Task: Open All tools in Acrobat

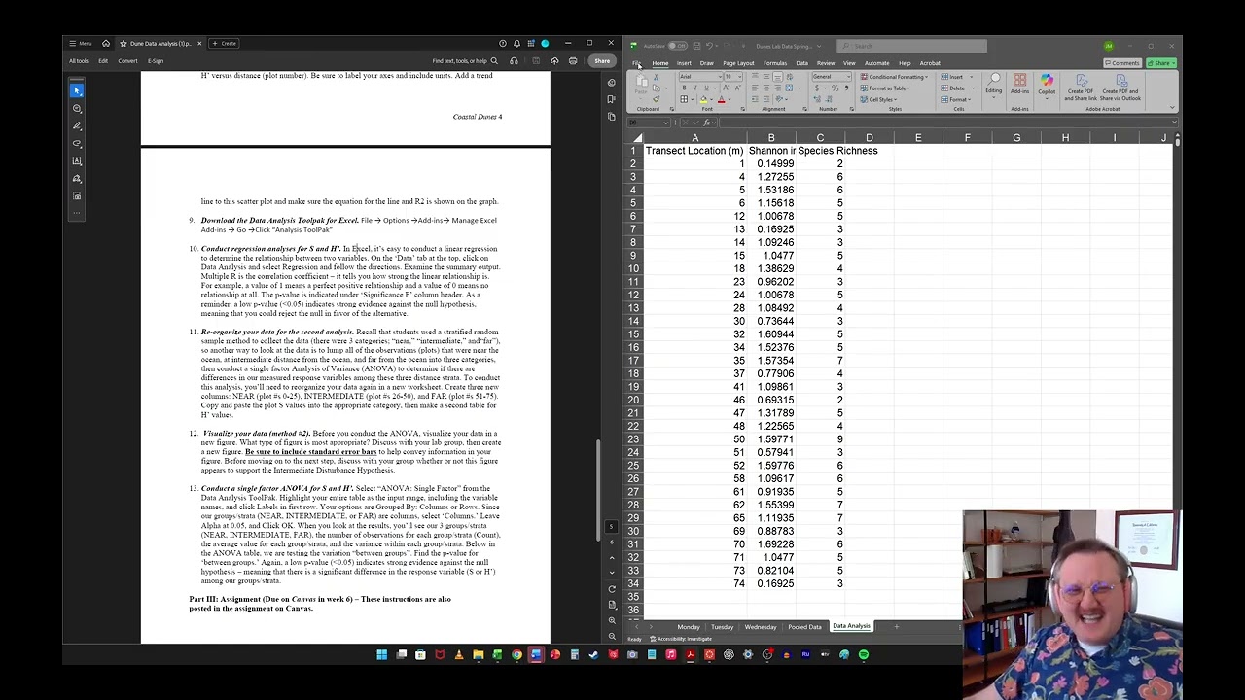Action: click(x=79, y=61)
